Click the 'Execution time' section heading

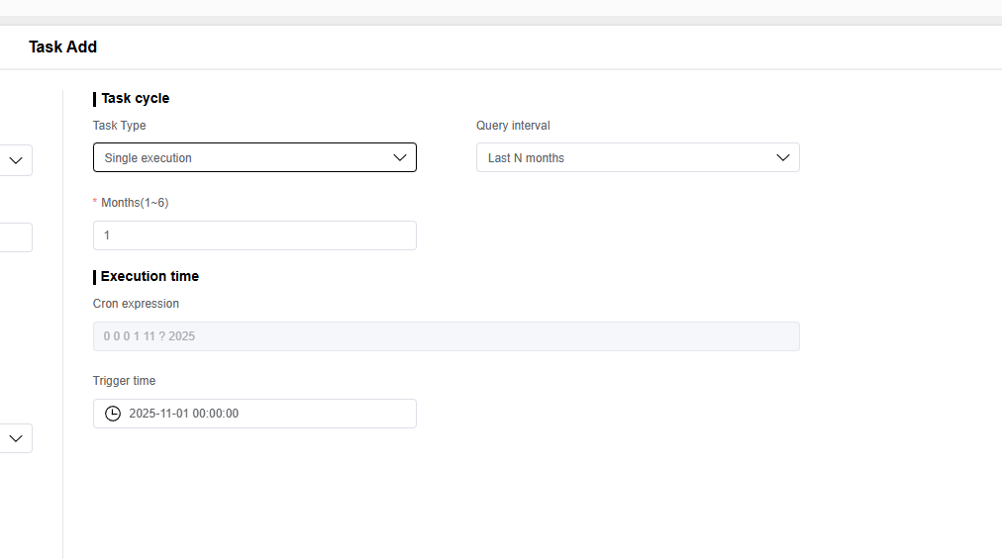point(150,276)
